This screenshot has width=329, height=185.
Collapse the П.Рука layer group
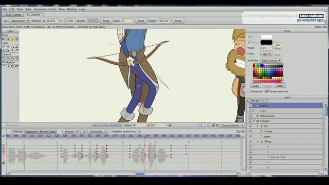point(258,142)
